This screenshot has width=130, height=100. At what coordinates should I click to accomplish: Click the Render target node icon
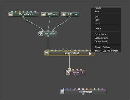(x=62, y=92)
